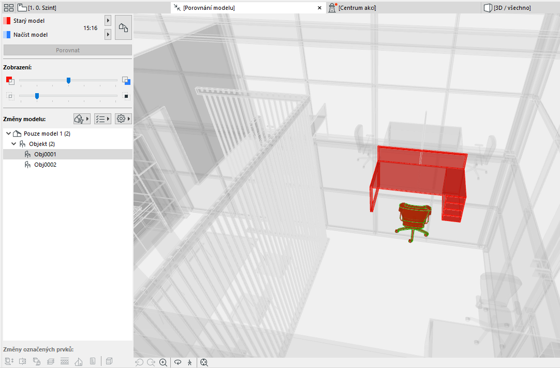Click the next view arrow icon
Image resolution: width=560 pixels, height=368 pixels.
[x=151, y=362]
